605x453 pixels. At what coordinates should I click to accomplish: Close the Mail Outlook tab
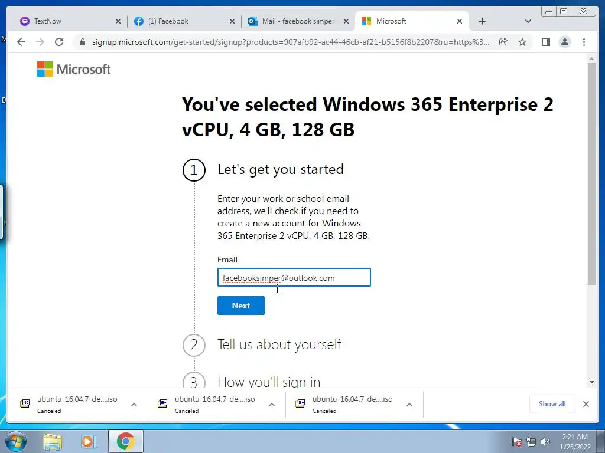pyautogui.click(x=346, y=21)
